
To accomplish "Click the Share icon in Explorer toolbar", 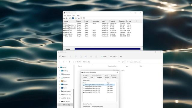I will pyautogui.click(x=91, y=56).
